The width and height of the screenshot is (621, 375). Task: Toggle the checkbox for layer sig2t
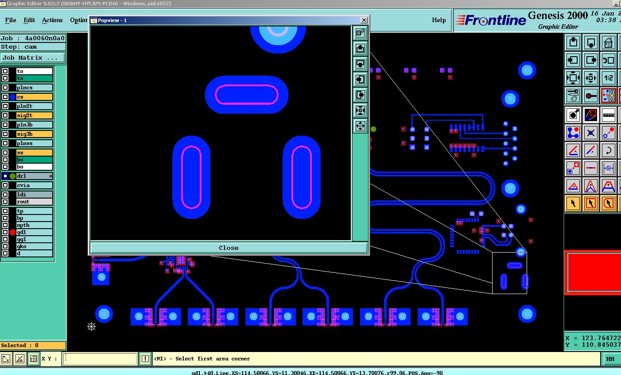pos(5,115)
